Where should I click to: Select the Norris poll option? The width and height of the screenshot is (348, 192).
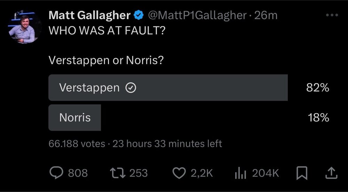(x=75, y=118)
